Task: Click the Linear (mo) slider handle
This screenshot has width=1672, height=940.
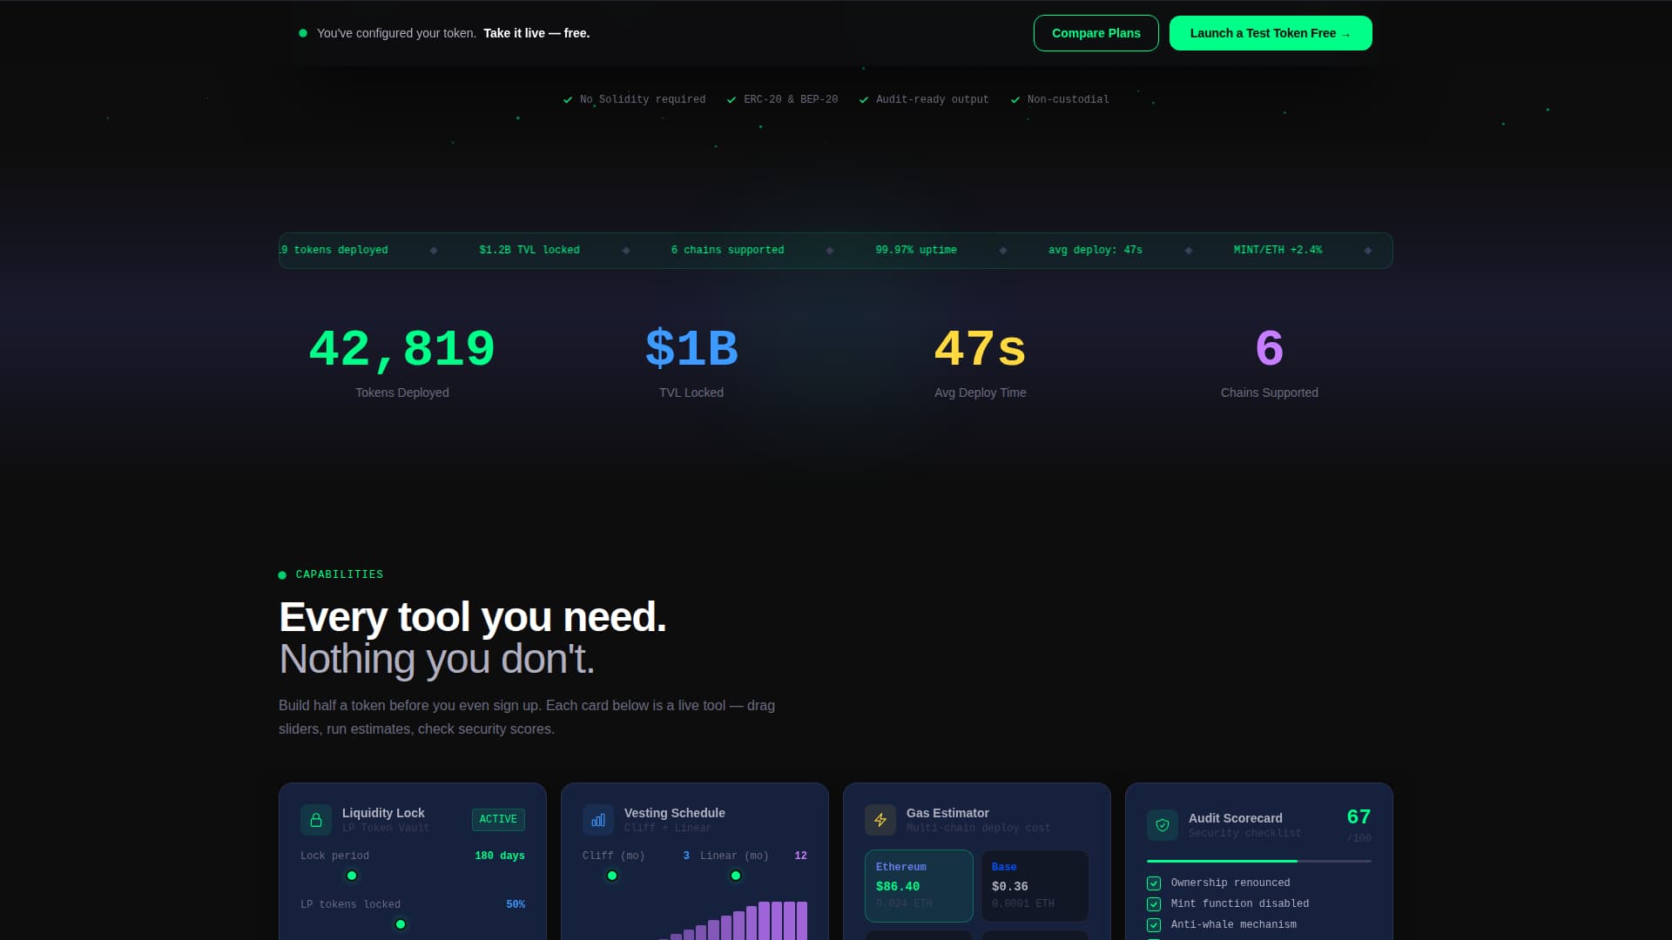Action: click(x=736, y=876)
